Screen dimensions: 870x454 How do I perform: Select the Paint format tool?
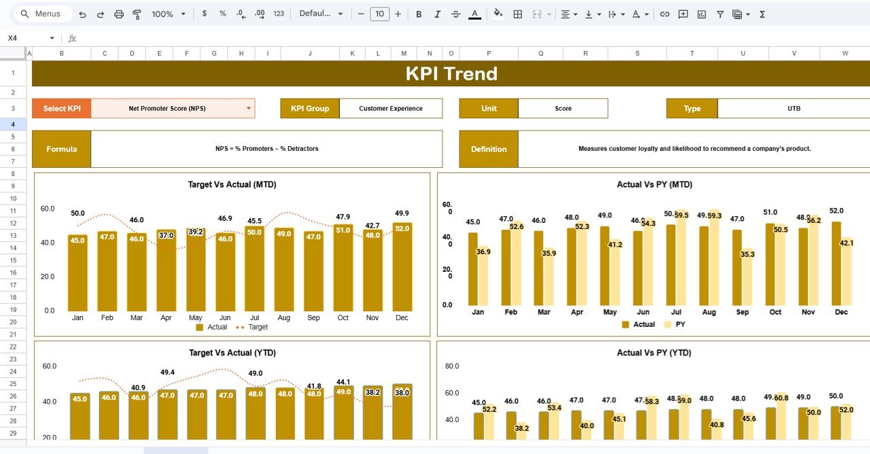point(137,14)
